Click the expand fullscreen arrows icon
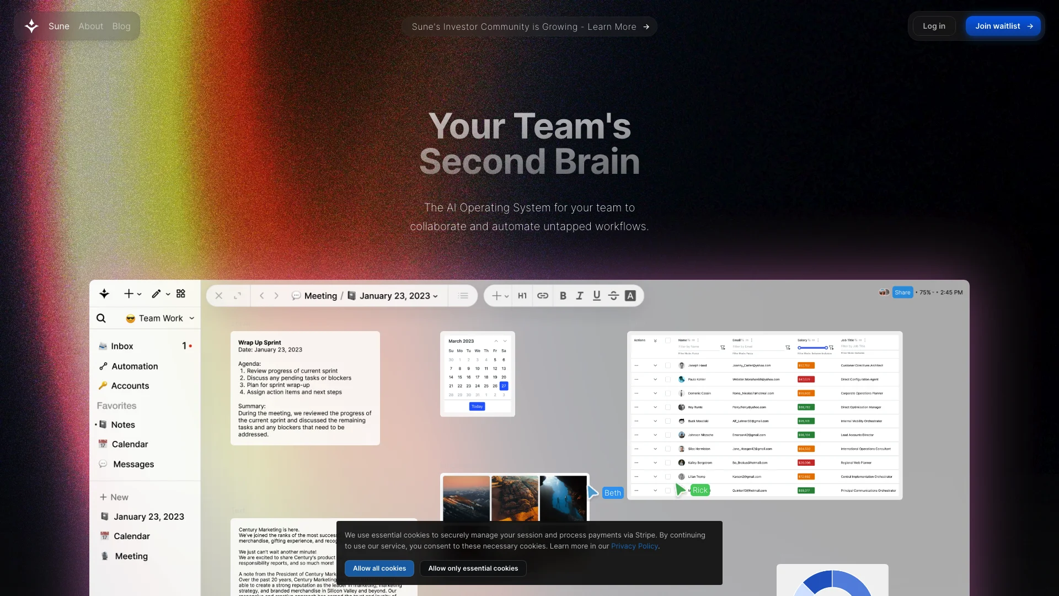This screenshot has width=1059, height=596. (238, 296)
